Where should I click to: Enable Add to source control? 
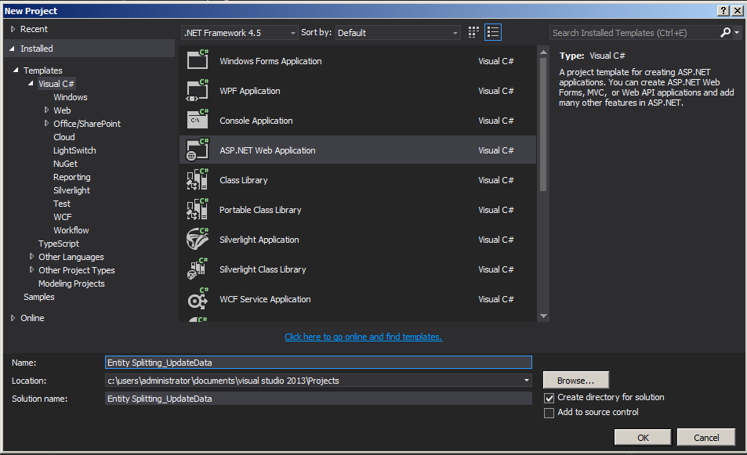point(549,413)
